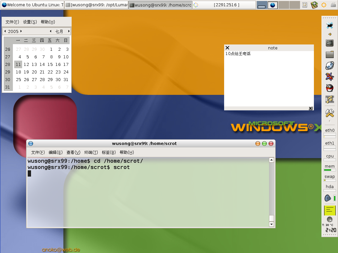Click the hda disk monitor
This screenshot has width=338, height=253.
pos(330,188)
